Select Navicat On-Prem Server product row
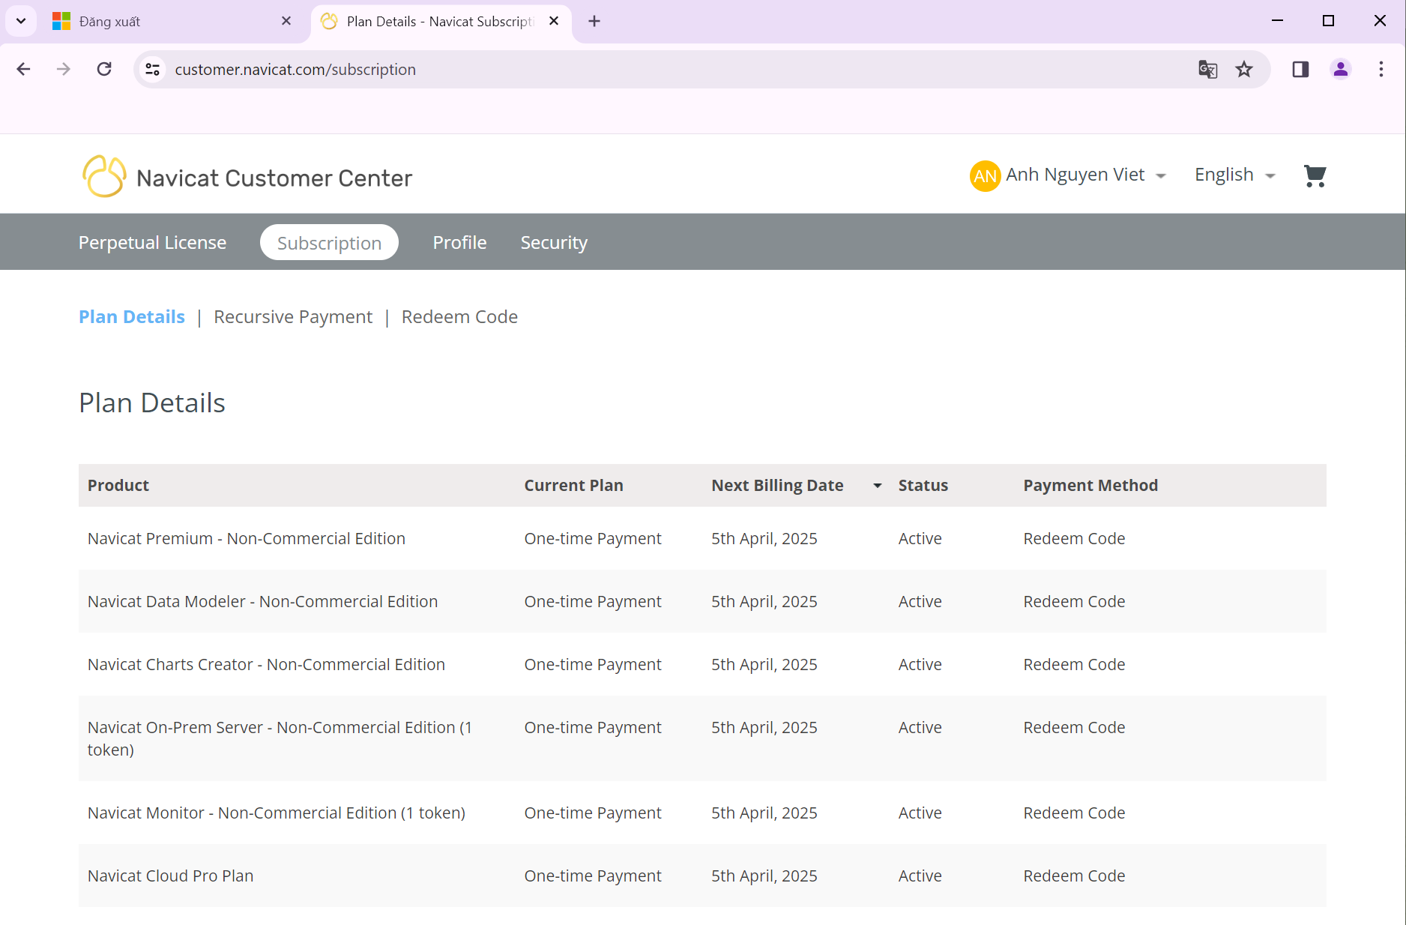Image resolution: width=1406 pixels, height=925 pixels. 702,738
